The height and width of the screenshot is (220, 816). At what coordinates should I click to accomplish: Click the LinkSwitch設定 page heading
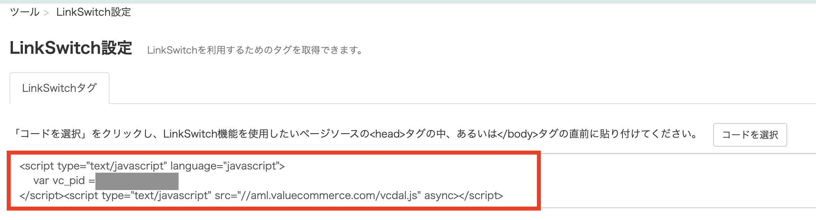pos(71,48)
